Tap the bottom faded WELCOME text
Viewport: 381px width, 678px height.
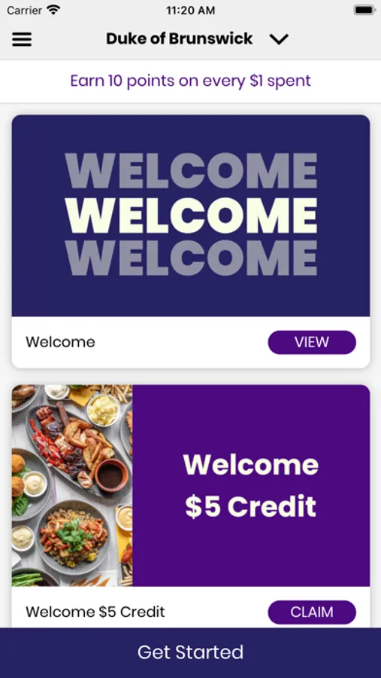(191, 258)
